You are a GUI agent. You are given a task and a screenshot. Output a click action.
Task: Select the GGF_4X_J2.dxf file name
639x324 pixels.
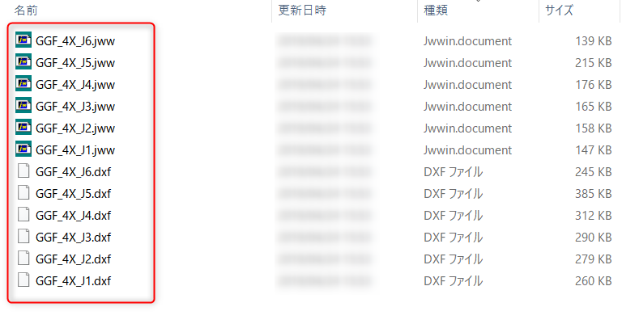(74, 259)
